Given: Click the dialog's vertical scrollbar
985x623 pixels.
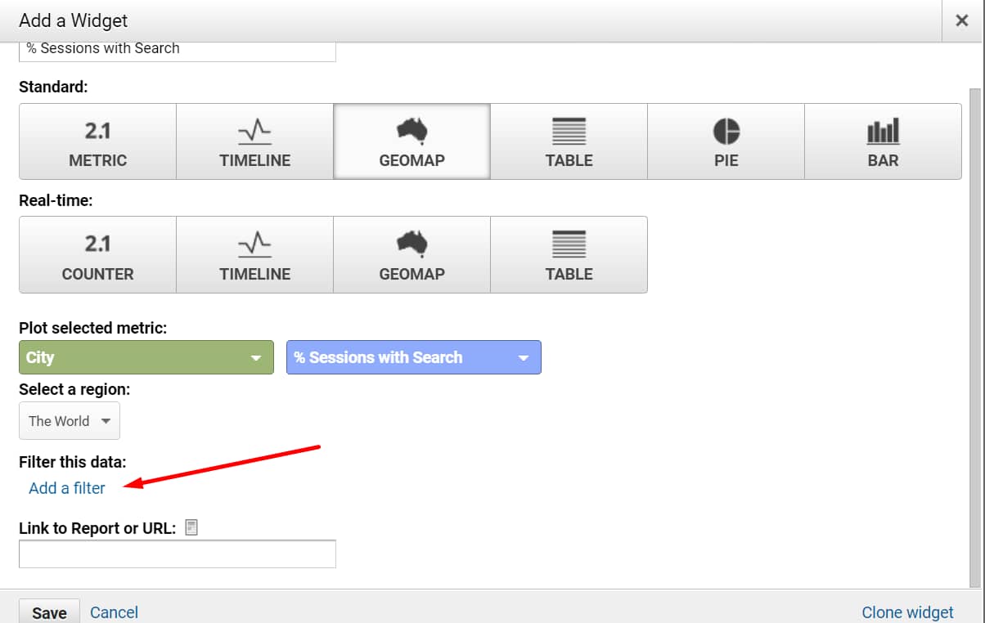Looking at the screenshot, I should pyautogui.click(x=974, y=338).
